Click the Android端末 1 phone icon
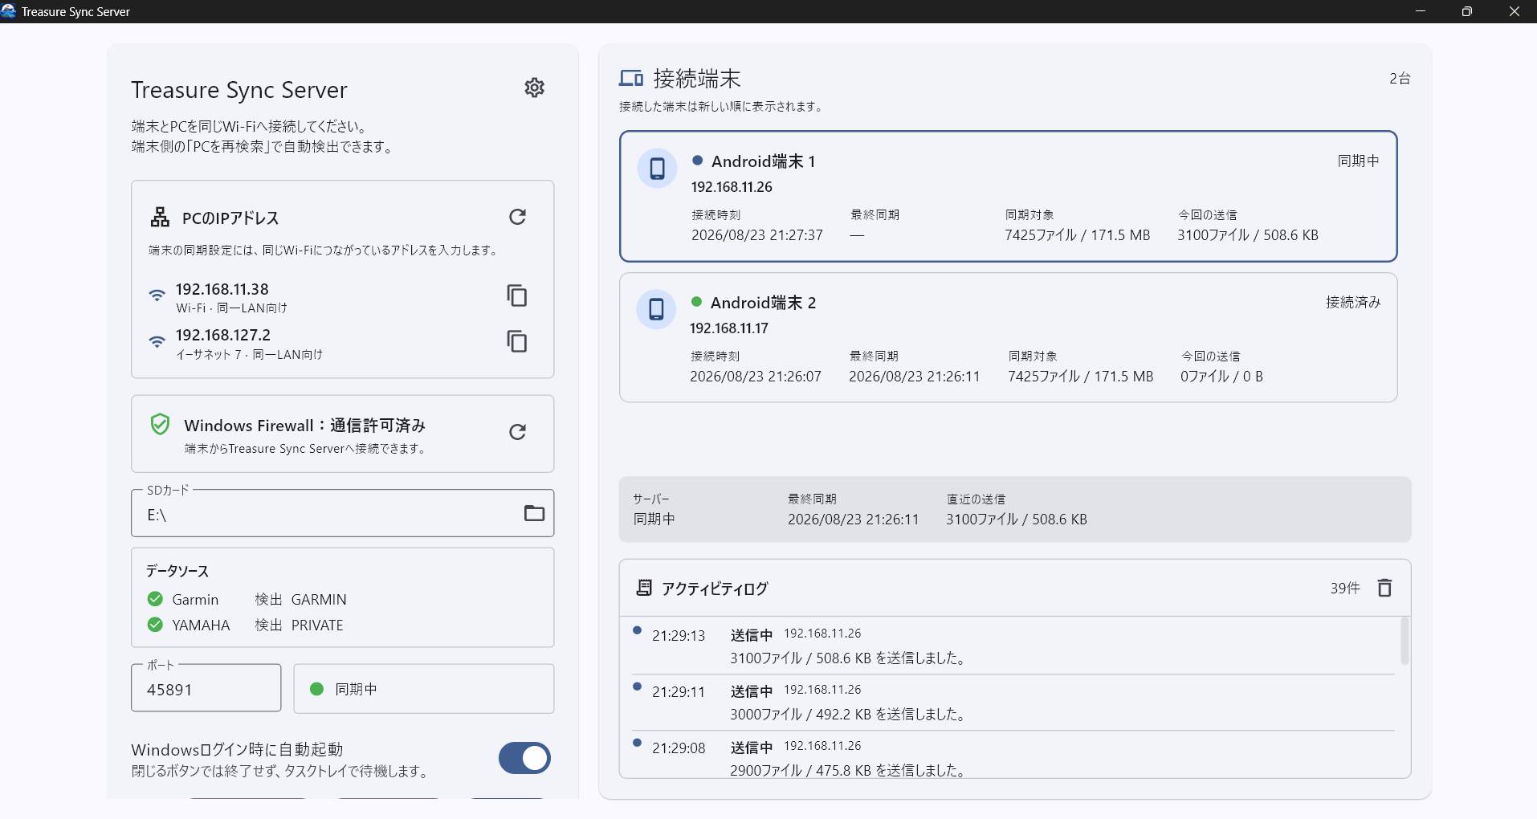Screen dimensions: 1537x819 pos(657,169)
